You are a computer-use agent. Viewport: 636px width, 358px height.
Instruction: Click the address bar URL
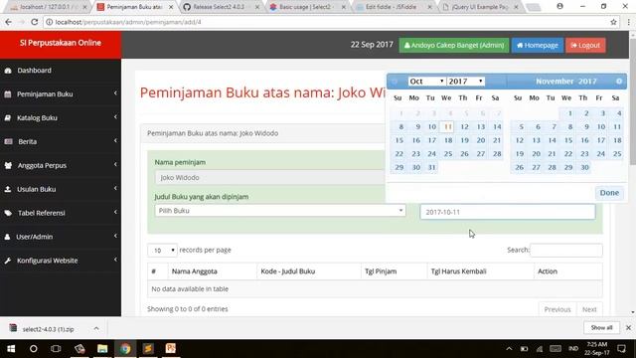pyautogui.click(x=128, y=22)
